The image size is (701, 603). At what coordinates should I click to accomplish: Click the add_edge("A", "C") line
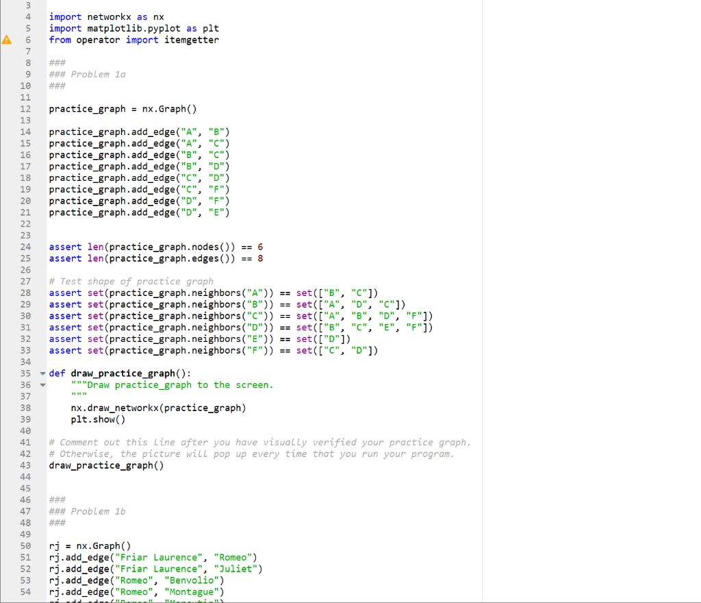pyautogui.click(x=139, y=144)
